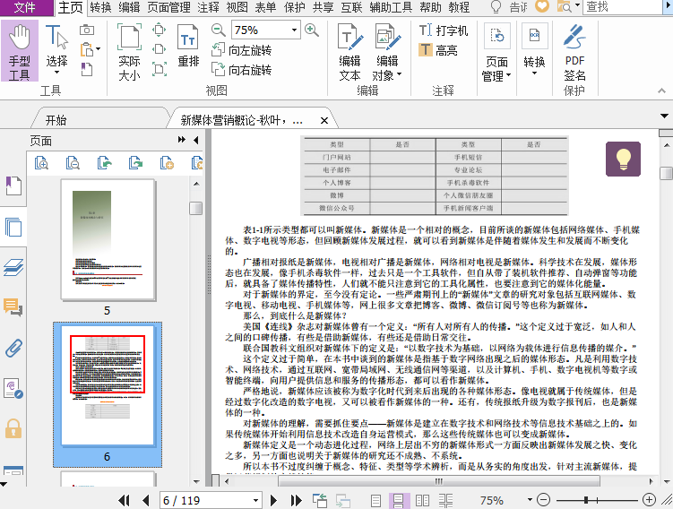The height and width of the screenshot is (509, 673).
Task: Close the 新媒体营销概论 document tab
Action: point(324,121)
